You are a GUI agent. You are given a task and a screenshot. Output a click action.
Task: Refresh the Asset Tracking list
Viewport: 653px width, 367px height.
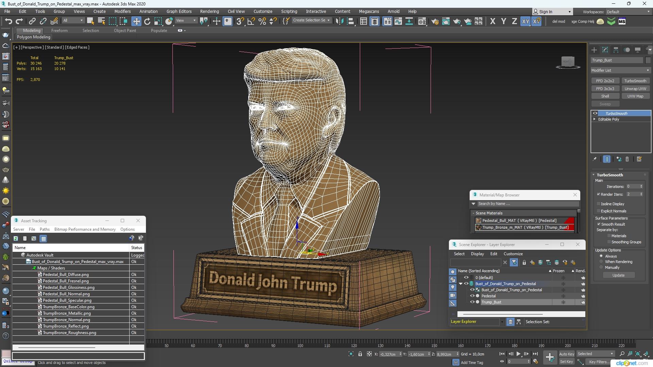tap(16, 239)
